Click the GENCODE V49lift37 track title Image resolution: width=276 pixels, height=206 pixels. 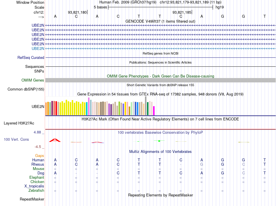coord(160,21)
